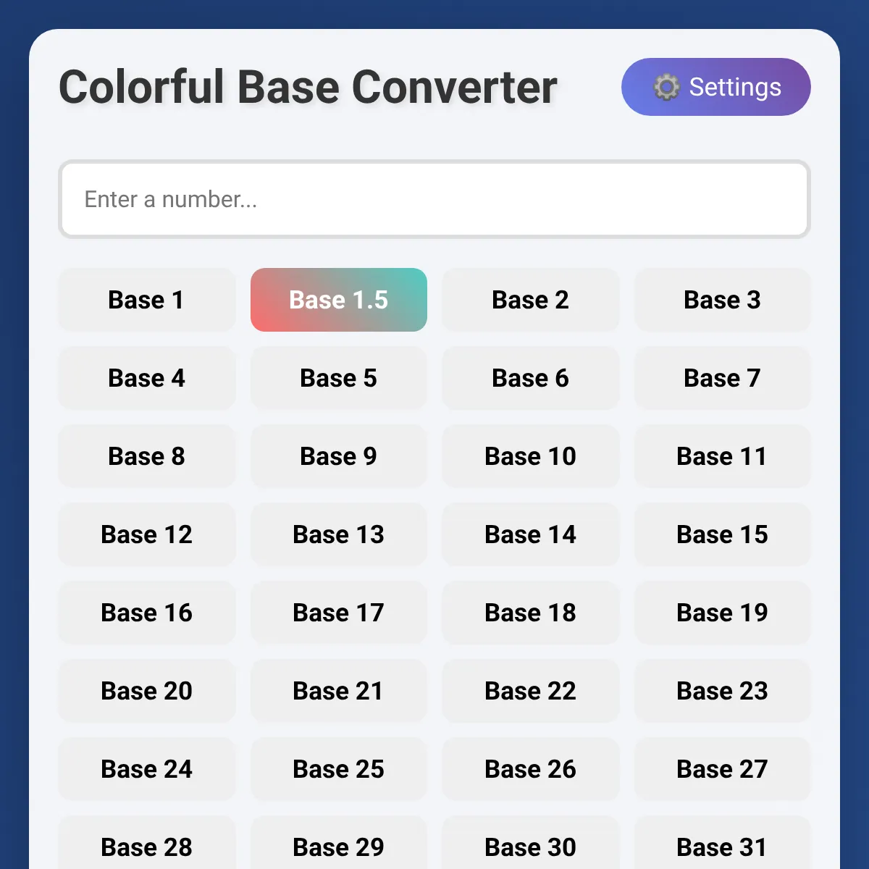Click the Base 12 button
This screenshot has width=869, height=869.
coord(147,534)
